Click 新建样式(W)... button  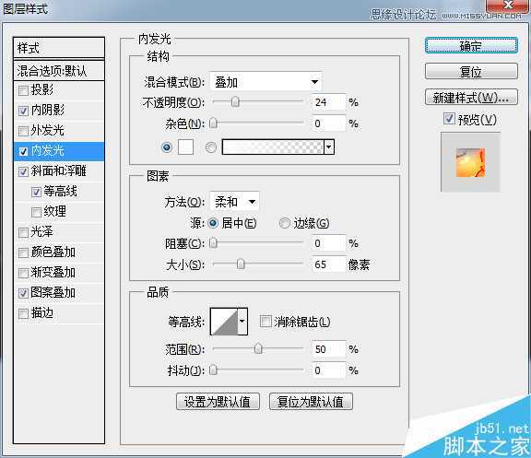click(471, 98)
